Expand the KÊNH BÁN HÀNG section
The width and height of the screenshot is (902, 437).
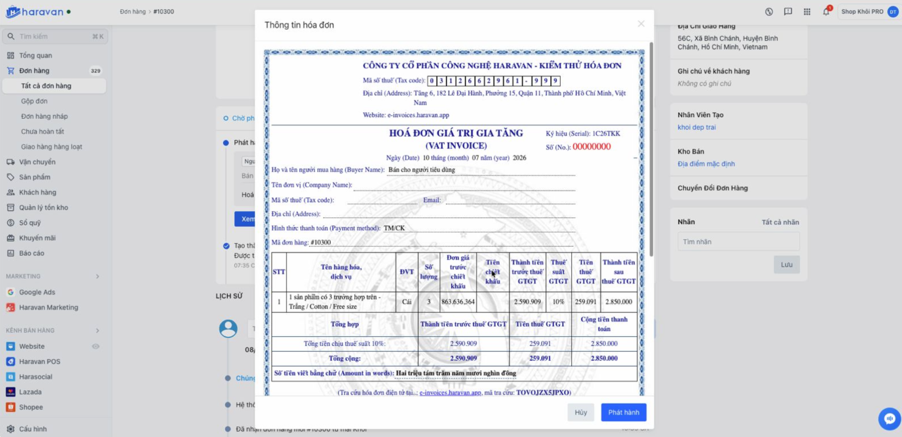coord(97,330)
